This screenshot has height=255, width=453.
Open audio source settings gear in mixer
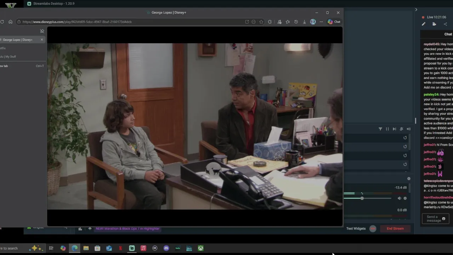(405, 198)
